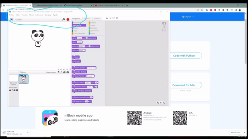The height and width of the screenshot is (139, 248).
Task: Select the Eventos block category
Action: 93,23
